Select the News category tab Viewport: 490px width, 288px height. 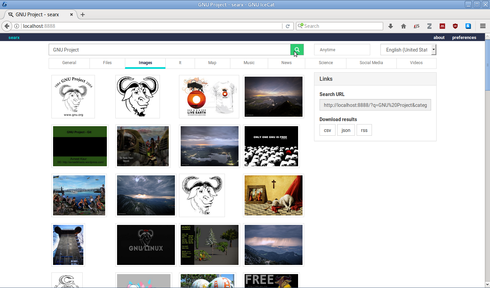286,63
